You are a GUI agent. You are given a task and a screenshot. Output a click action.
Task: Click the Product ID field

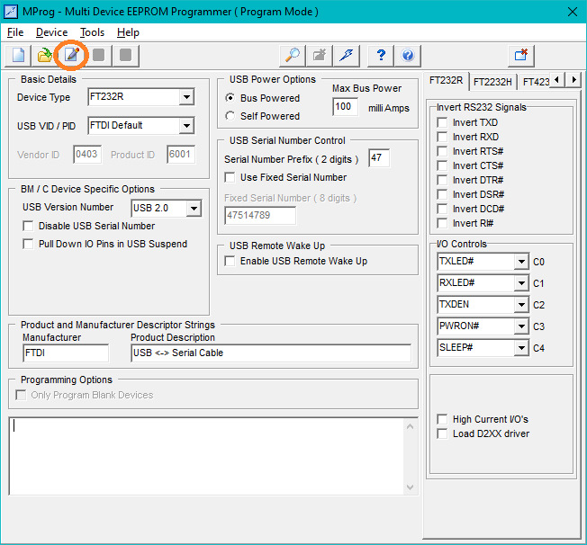click(180, 155)
